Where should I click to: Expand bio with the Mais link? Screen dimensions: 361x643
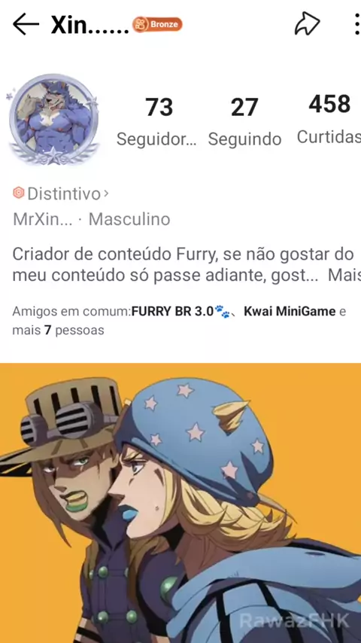click(x=344, y=276)
